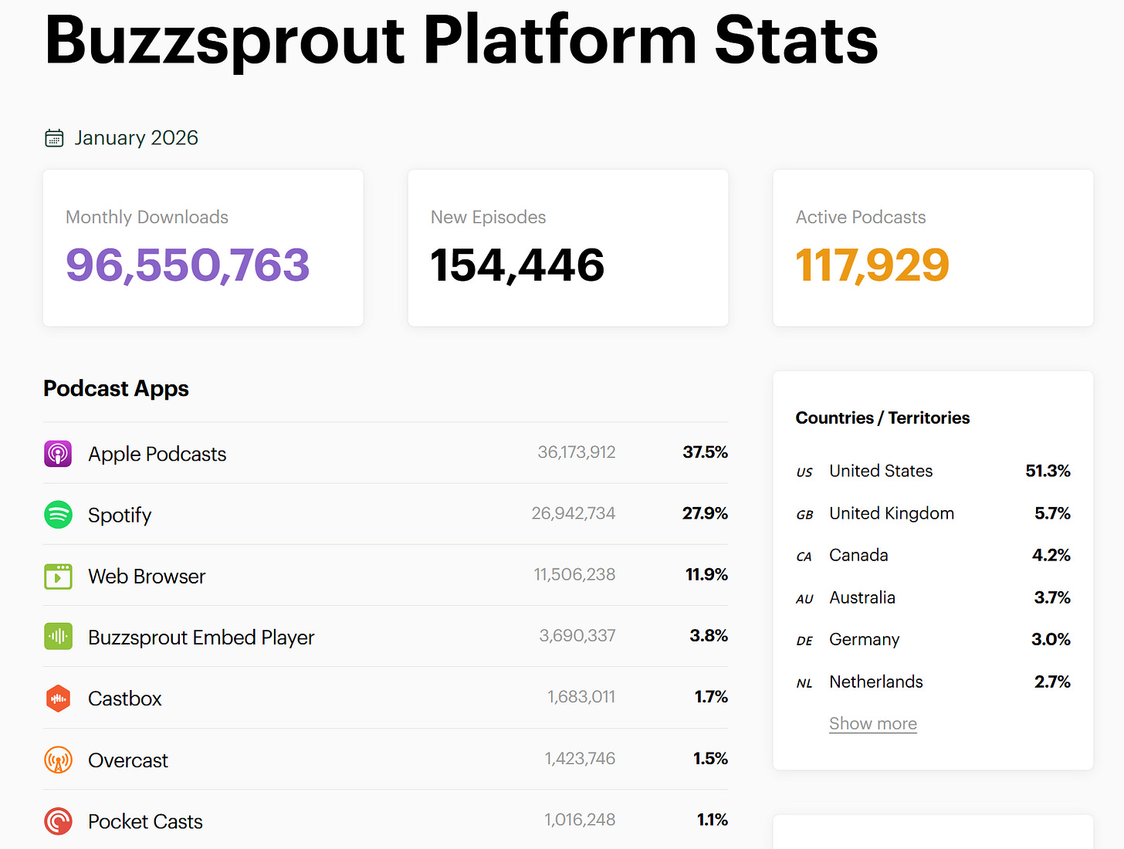
Task: Select the Active Podcasts card
Action: [x=933, y=248]
